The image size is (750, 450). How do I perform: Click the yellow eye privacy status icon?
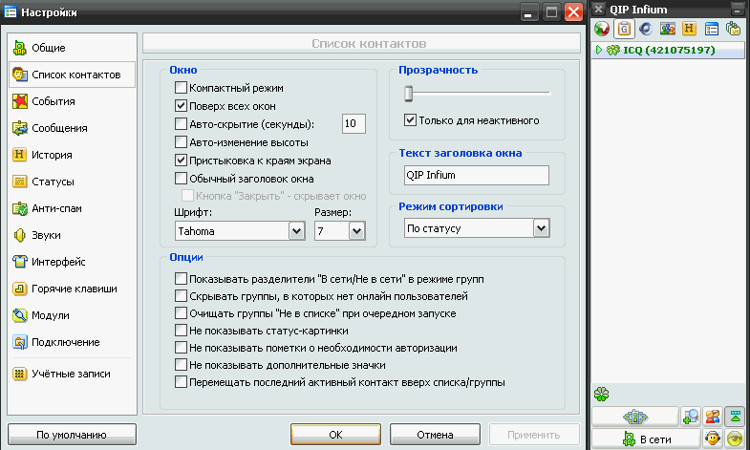pos(735,439)
